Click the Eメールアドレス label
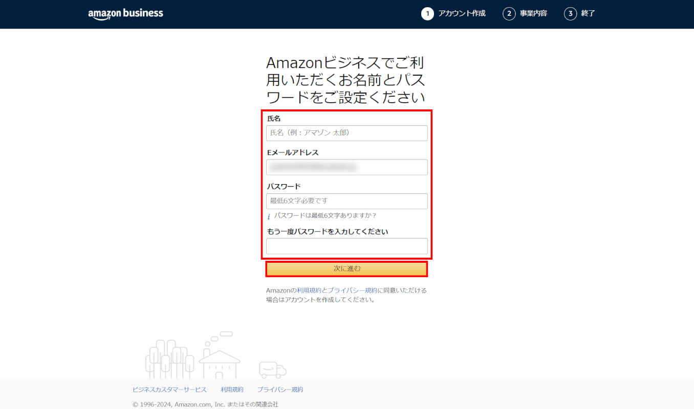The height and width of the screenshot is (409, 694). tap(293, 152)
